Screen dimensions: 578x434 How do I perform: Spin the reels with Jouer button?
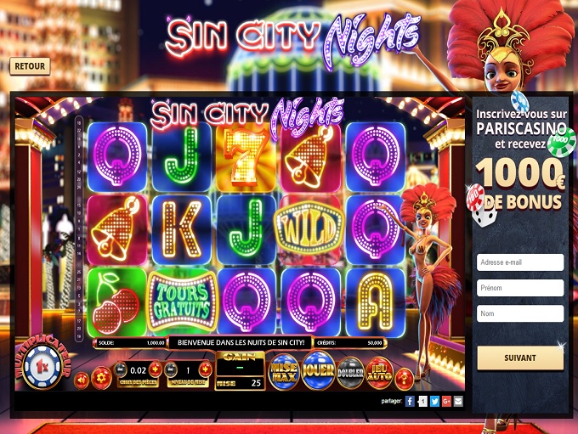click(x=318, y=370)
